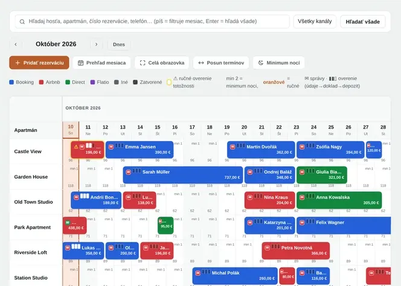Click the magnifier icon in search bar

click(x=22, y=22)
